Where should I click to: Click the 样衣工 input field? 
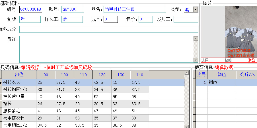click(x=72, y=19)
